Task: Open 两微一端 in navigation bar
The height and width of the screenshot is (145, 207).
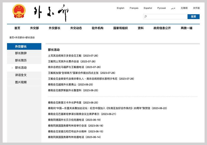Action: tap(186, 28)
